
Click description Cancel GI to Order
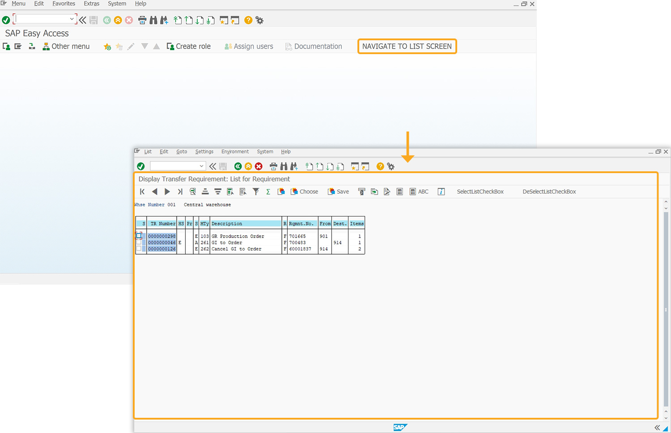click(237, 249)
